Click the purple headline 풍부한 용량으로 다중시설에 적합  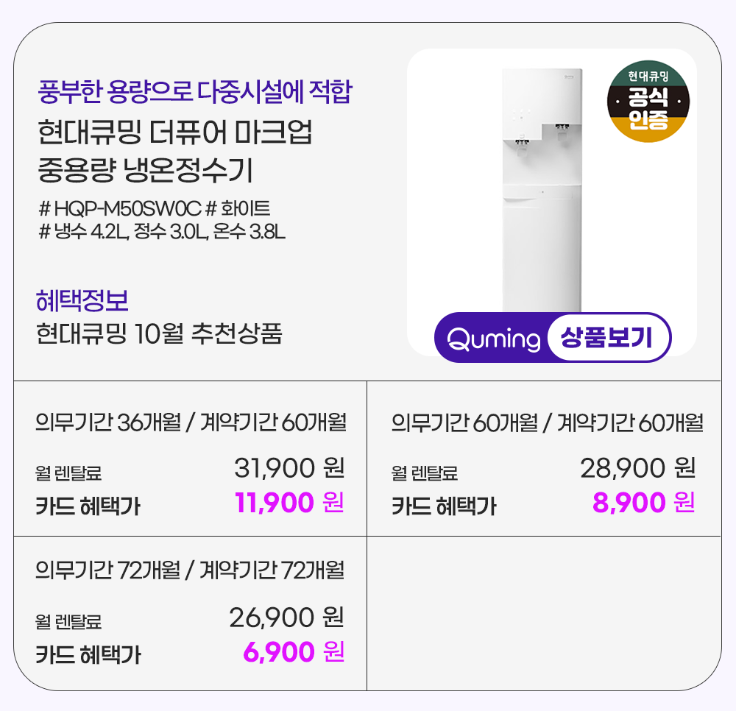point(194,93)
